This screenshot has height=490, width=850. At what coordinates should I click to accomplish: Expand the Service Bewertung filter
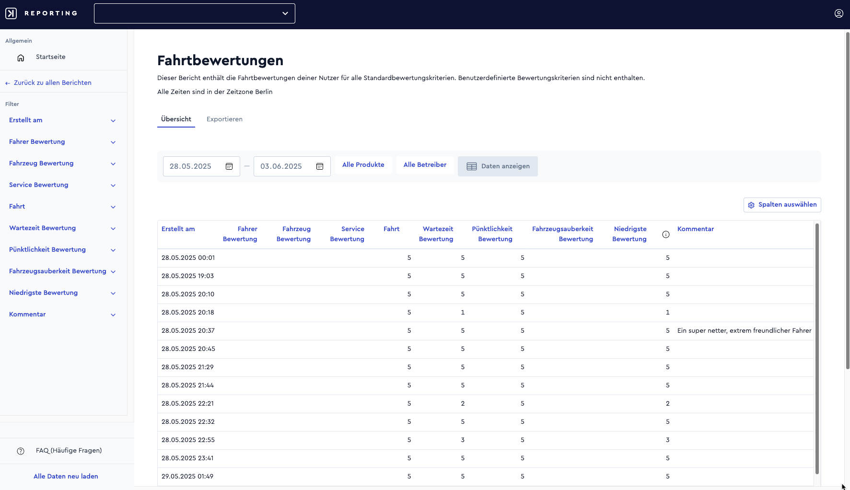62,185
